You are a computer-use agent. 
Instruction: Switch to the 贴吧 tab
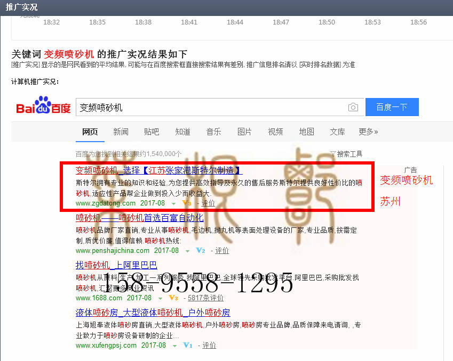coord(152,132)
